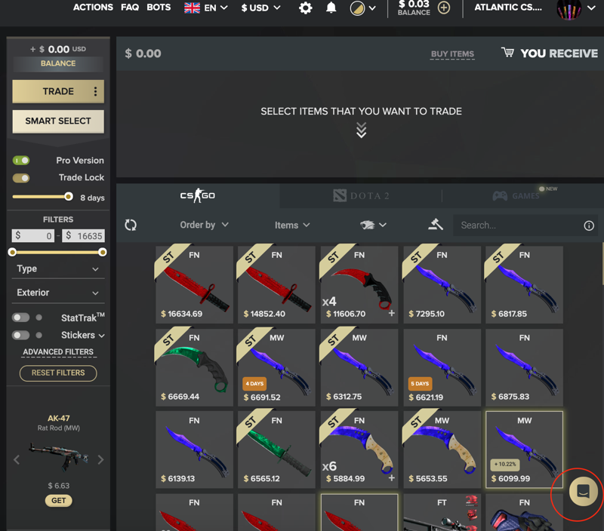Click the user avatar picture
Image resolution: width=604 pixels, height=531 pixels.
coord(569,8)
